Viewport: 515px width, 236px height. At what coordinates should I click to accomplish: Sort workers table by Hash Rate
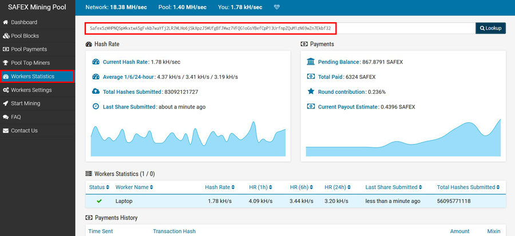click(220, 187)
